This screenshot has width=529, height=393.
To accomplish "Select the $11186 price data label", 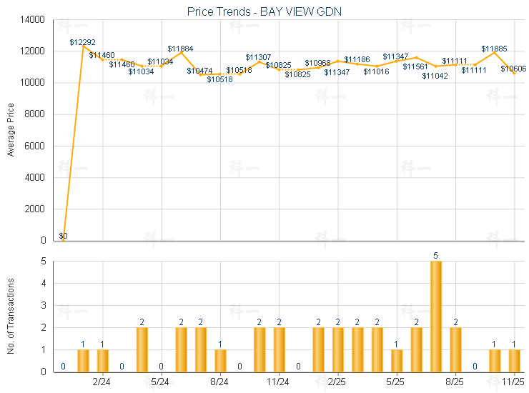I will click(357, 59).
